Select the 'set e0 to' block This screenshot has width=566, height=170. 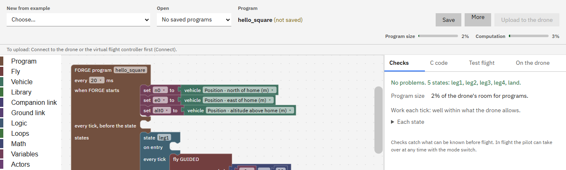pos(147,100)
